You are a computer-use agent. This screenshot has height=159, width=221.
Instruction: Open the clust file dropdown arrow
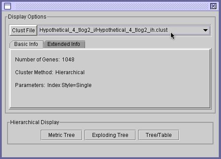pos(205,30)
